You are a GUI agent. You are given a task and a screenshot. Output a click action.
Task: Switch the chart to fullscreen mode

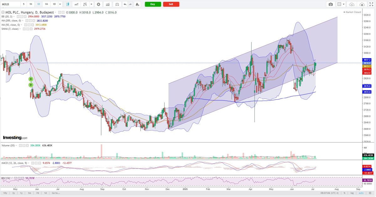tap(371, 4)
